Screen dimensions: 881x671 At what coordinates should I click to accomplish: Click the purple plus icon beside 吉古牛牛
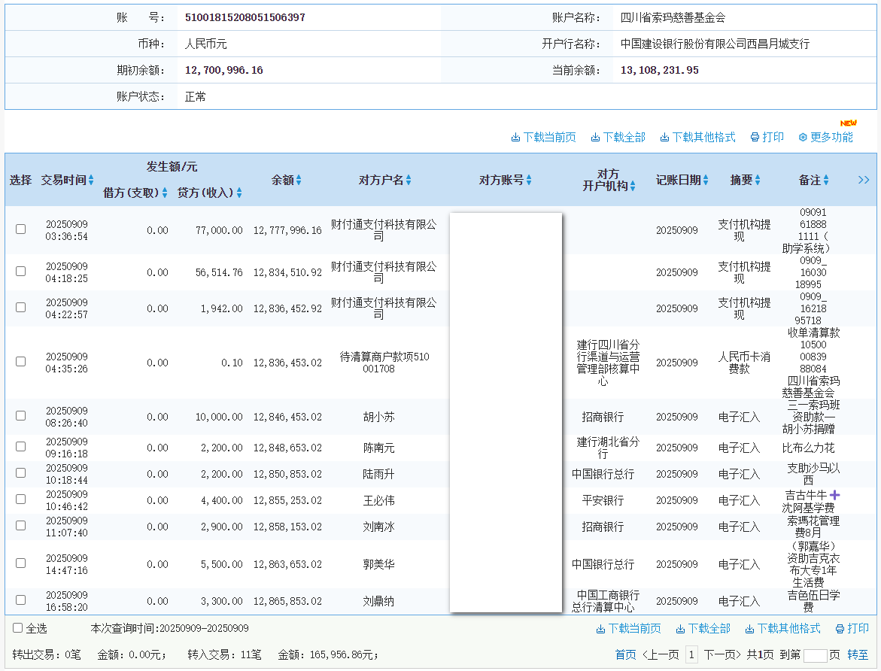point(834,495)
